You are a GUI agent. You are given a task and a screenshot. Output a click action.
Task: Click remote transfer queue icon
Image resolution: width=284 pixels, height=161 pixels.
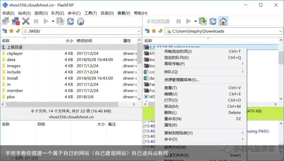(x=60, y=21)
